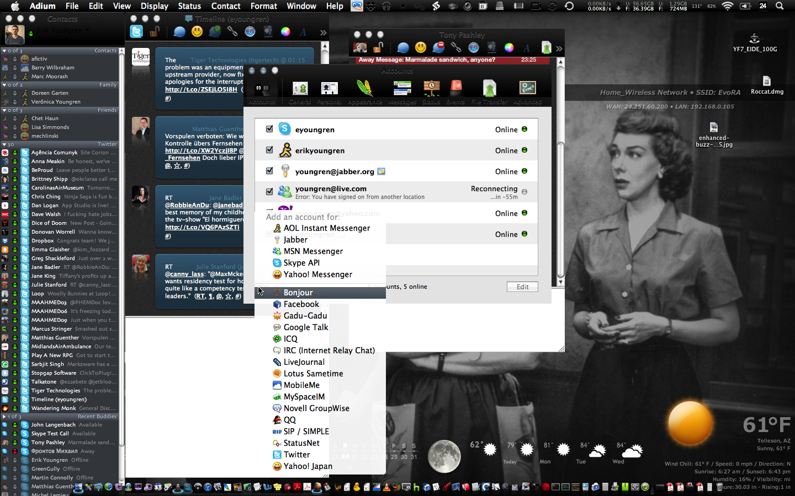
Task: Click the chain link icon in Timeline toolbar
Action: (232, 31)
